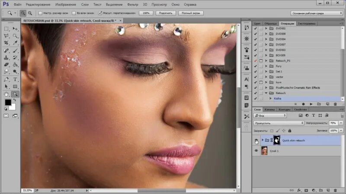This screenshot has width=346, height=194.
Task: Select the Rectangular Marquee tool
Action: click(6, 29)
